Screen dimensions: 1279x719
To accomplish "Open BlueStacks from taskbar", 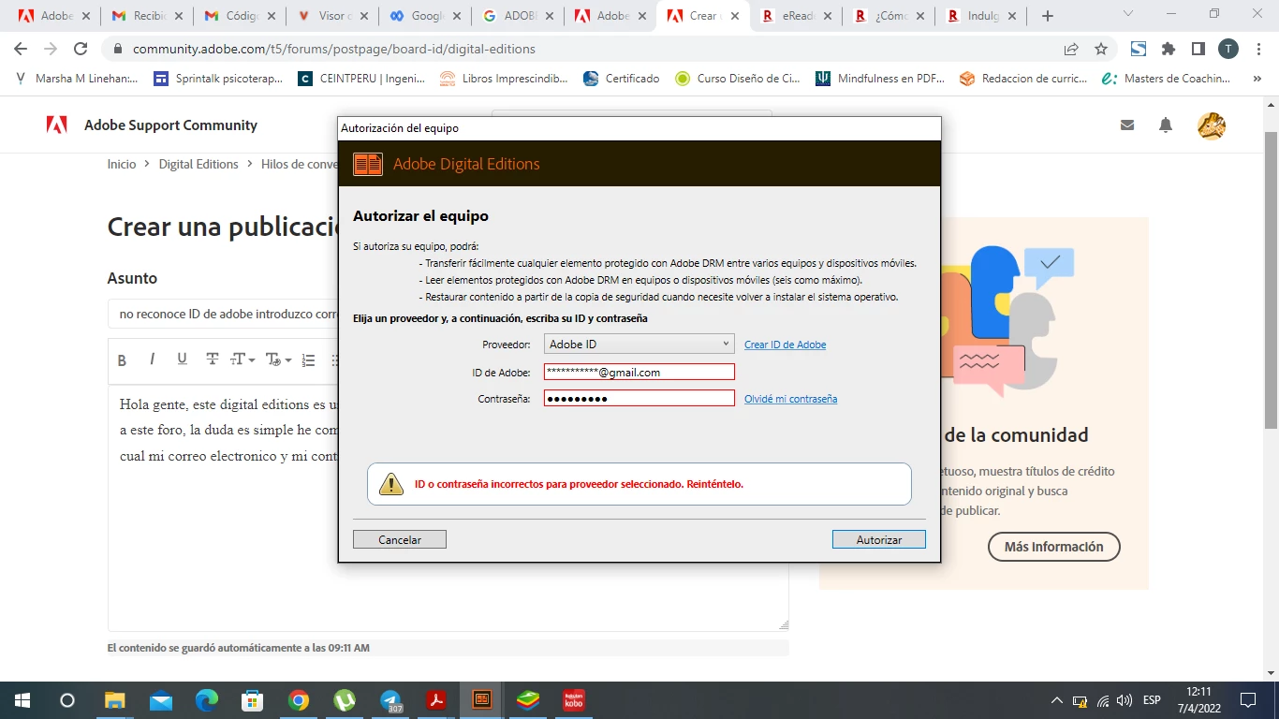I will (528, 699).
